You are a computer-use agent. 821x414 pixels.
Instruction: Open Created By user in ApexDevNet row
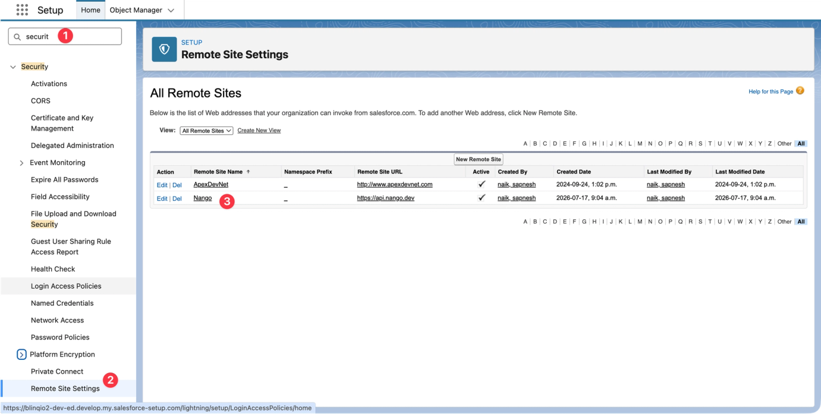(x=517, y=185)
